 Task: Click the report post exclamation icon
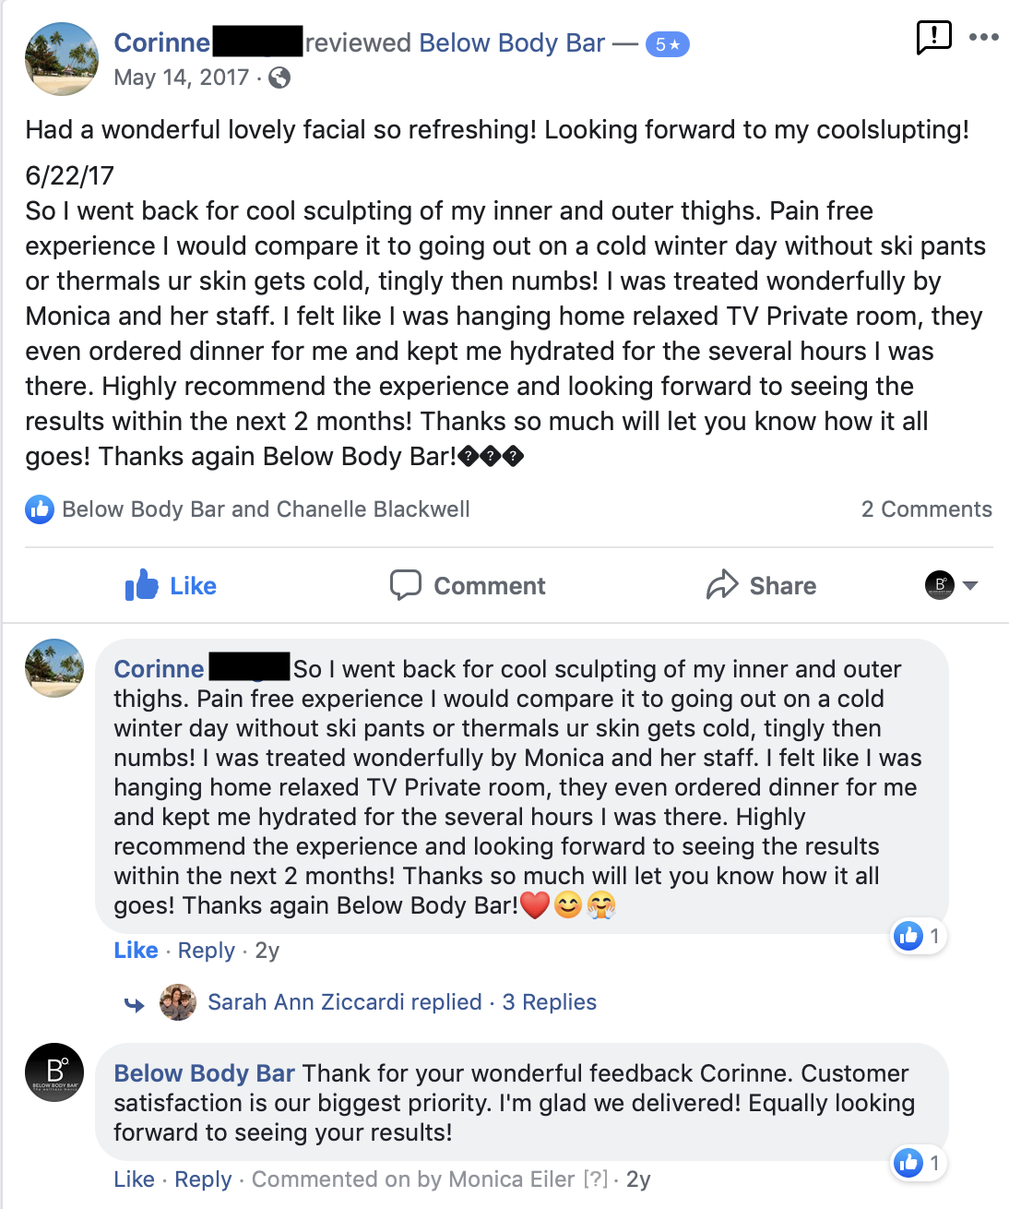[x=933, y=38]
